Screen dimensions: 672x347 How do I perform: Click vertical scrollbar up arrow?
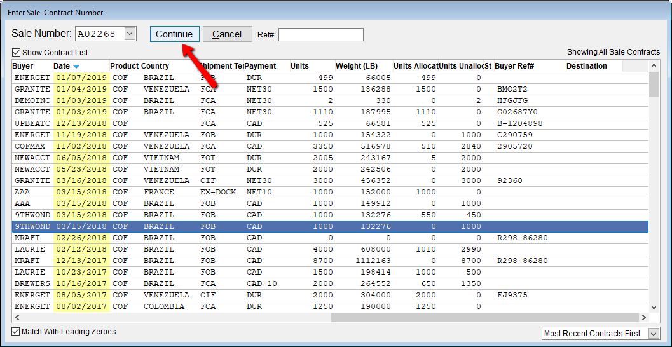[654, 66]
